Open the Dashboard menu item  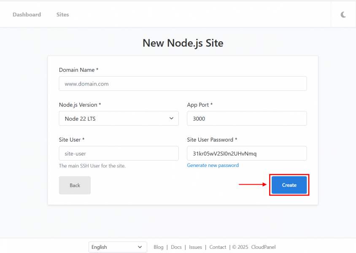click(27, 14)
